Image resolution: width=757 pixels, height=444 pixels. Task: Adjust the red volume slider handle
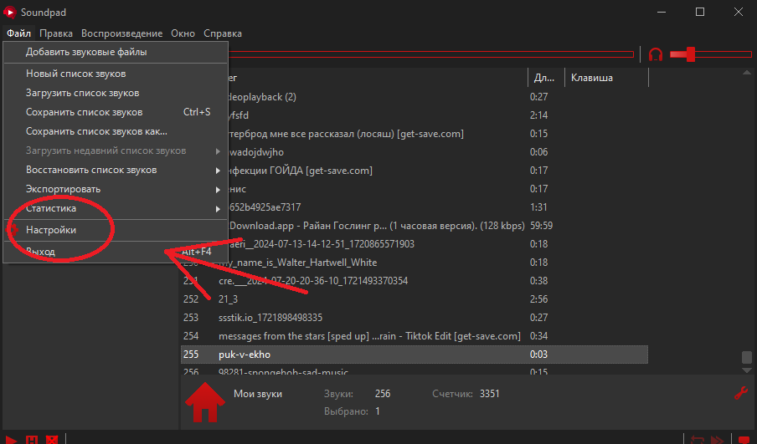(690, 54)
